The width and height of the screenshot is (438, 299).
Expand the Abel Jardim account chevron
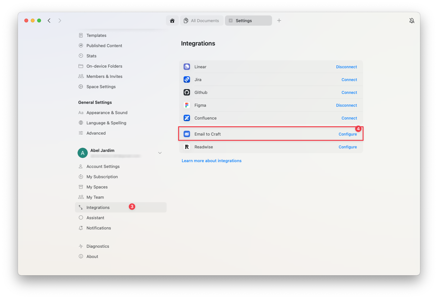[160, 153]
